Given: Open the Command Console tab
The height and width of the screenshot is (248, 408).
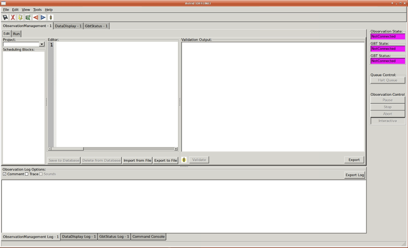Looking at the screenshot, I should click(148, 237).
